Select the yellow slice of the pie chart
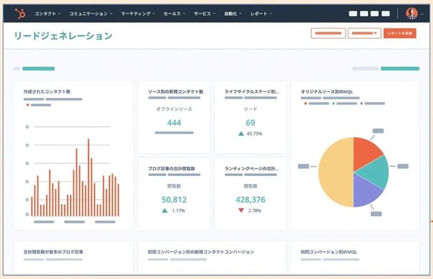Screen dimensions: 433x279 [336, 172]
